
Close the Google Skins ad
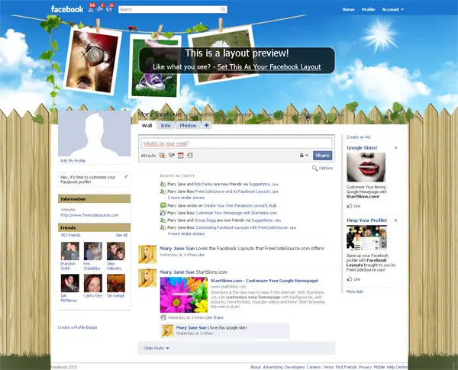pos(395,148)
